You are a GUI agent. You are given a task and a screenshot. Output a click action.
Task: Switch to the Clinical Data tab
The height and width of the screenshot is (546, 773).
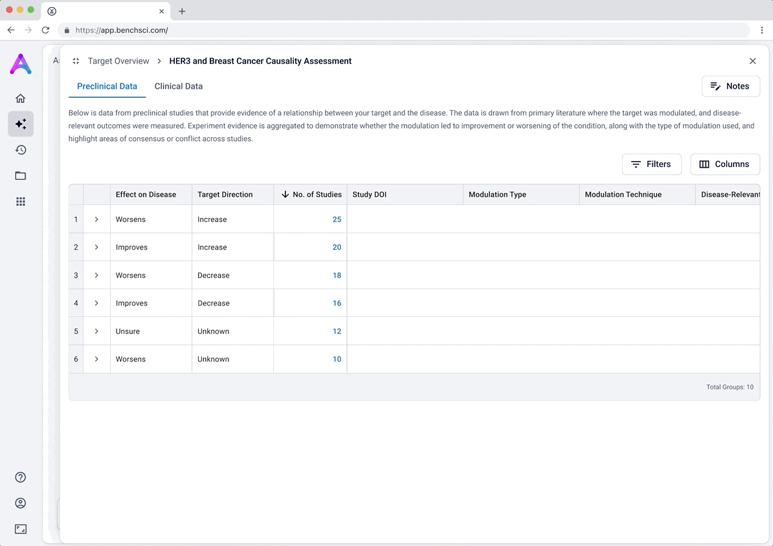tap(179, 86)
